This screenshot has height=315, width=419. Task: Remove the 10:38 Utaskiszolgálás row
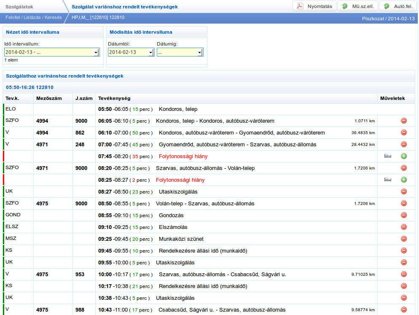coord(404,298)
